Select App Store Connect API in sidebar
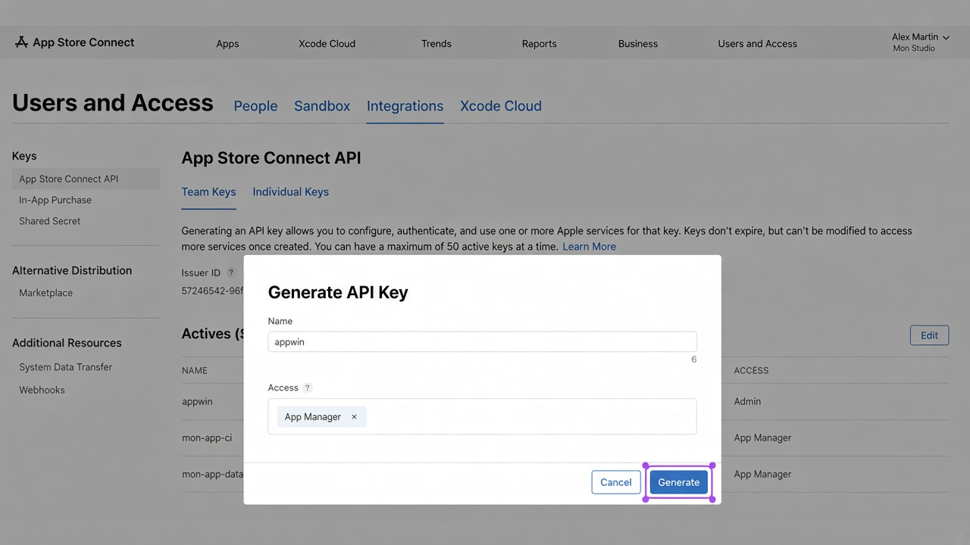 pos(86,179)
